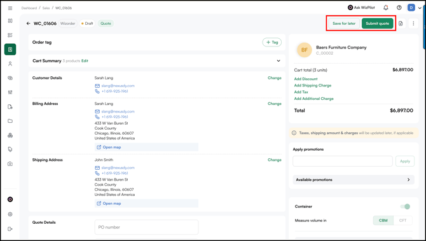This screenshot has height=241, width=426.
Task: Open the sliders settings icon in sidebar
Action: 10,92
